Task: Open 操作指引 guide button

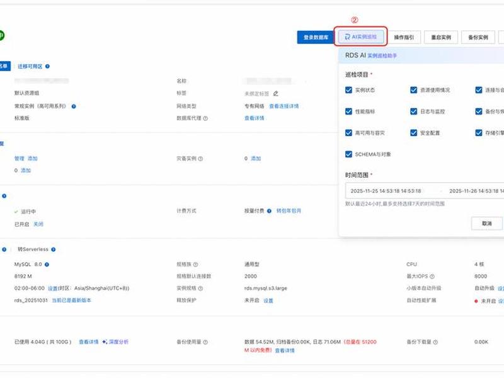Action: click(x=404, y=37)
